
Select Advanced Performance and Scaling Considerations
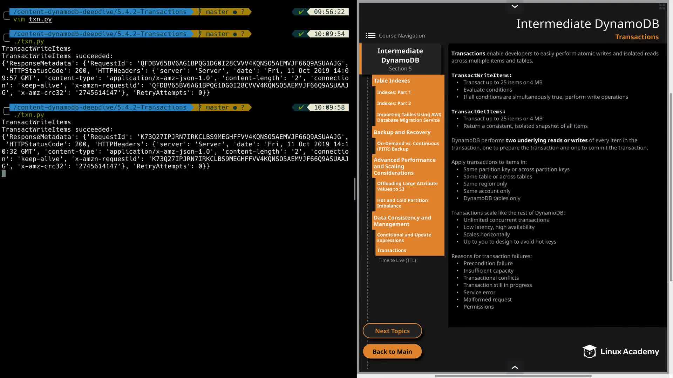(405, 167)
